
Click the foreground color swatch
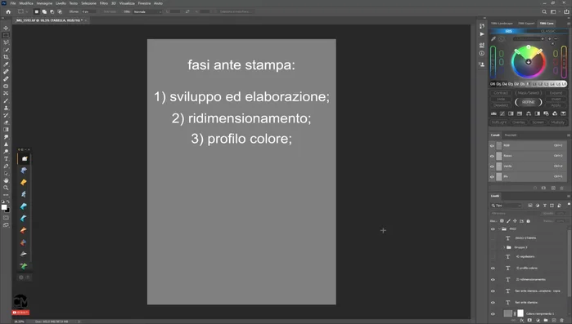click(x=4, y=207)
